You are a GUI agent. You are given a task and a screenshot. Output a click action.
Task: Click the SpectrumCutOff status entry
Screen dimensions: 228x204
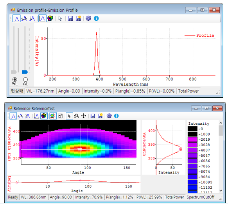(x=201, y=197)
